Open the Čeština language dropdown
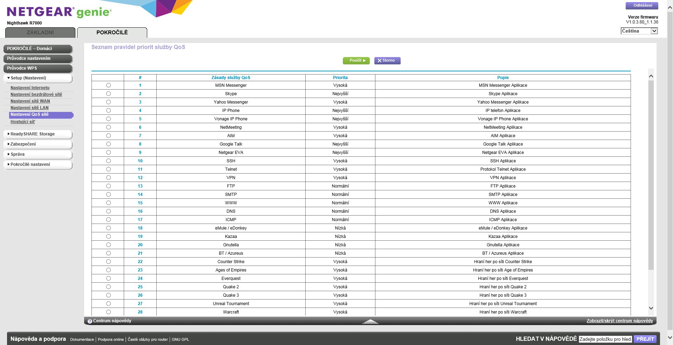 (x=639, y=31)
